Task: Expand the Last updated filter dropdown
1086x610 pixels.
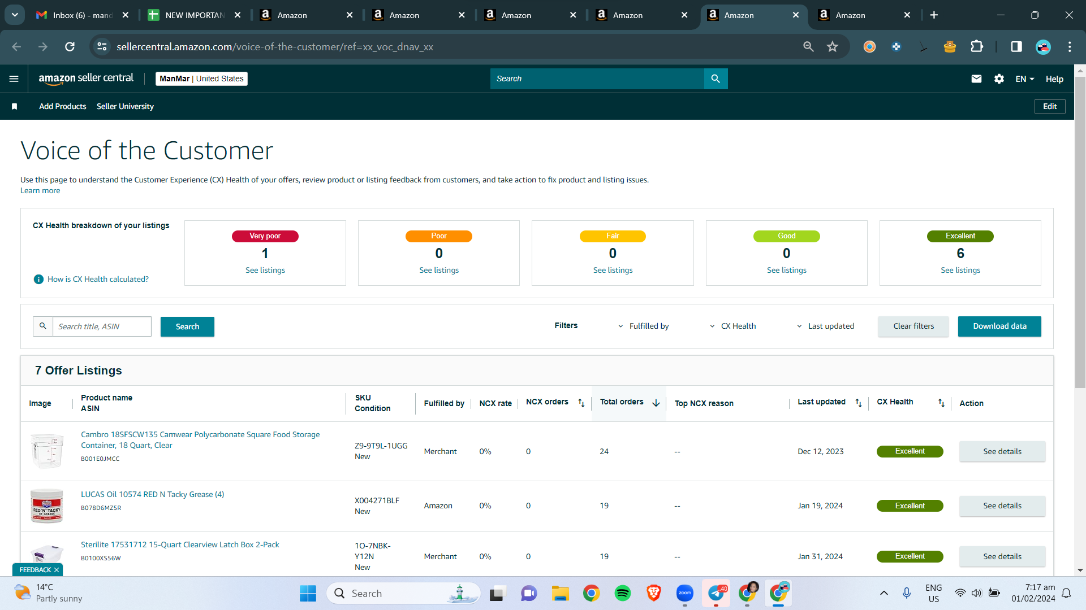Action: tap(825, 326)
